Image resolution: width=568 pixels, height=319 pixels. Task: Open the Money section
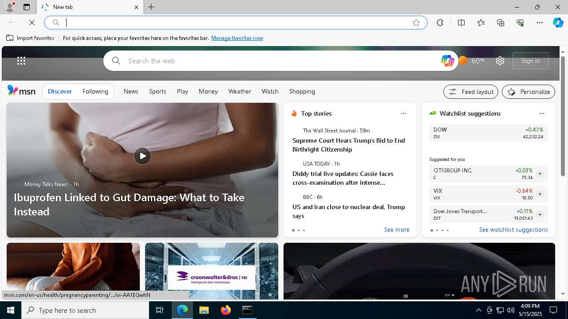pyautogui.click(x=208, y=91)
